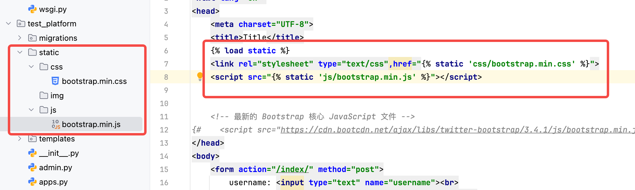Select templates folder name

[57, 139]
